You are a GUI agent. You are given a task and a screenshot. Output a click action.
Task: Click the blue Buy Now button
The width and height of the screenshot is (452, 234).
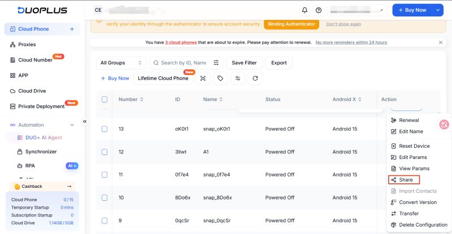click(412, 10)
